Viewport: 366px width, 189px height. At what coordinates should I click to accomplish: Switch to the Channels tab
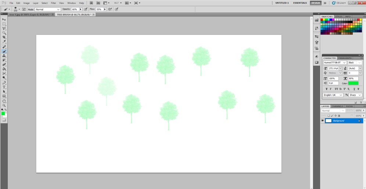(x=338, y=106)
